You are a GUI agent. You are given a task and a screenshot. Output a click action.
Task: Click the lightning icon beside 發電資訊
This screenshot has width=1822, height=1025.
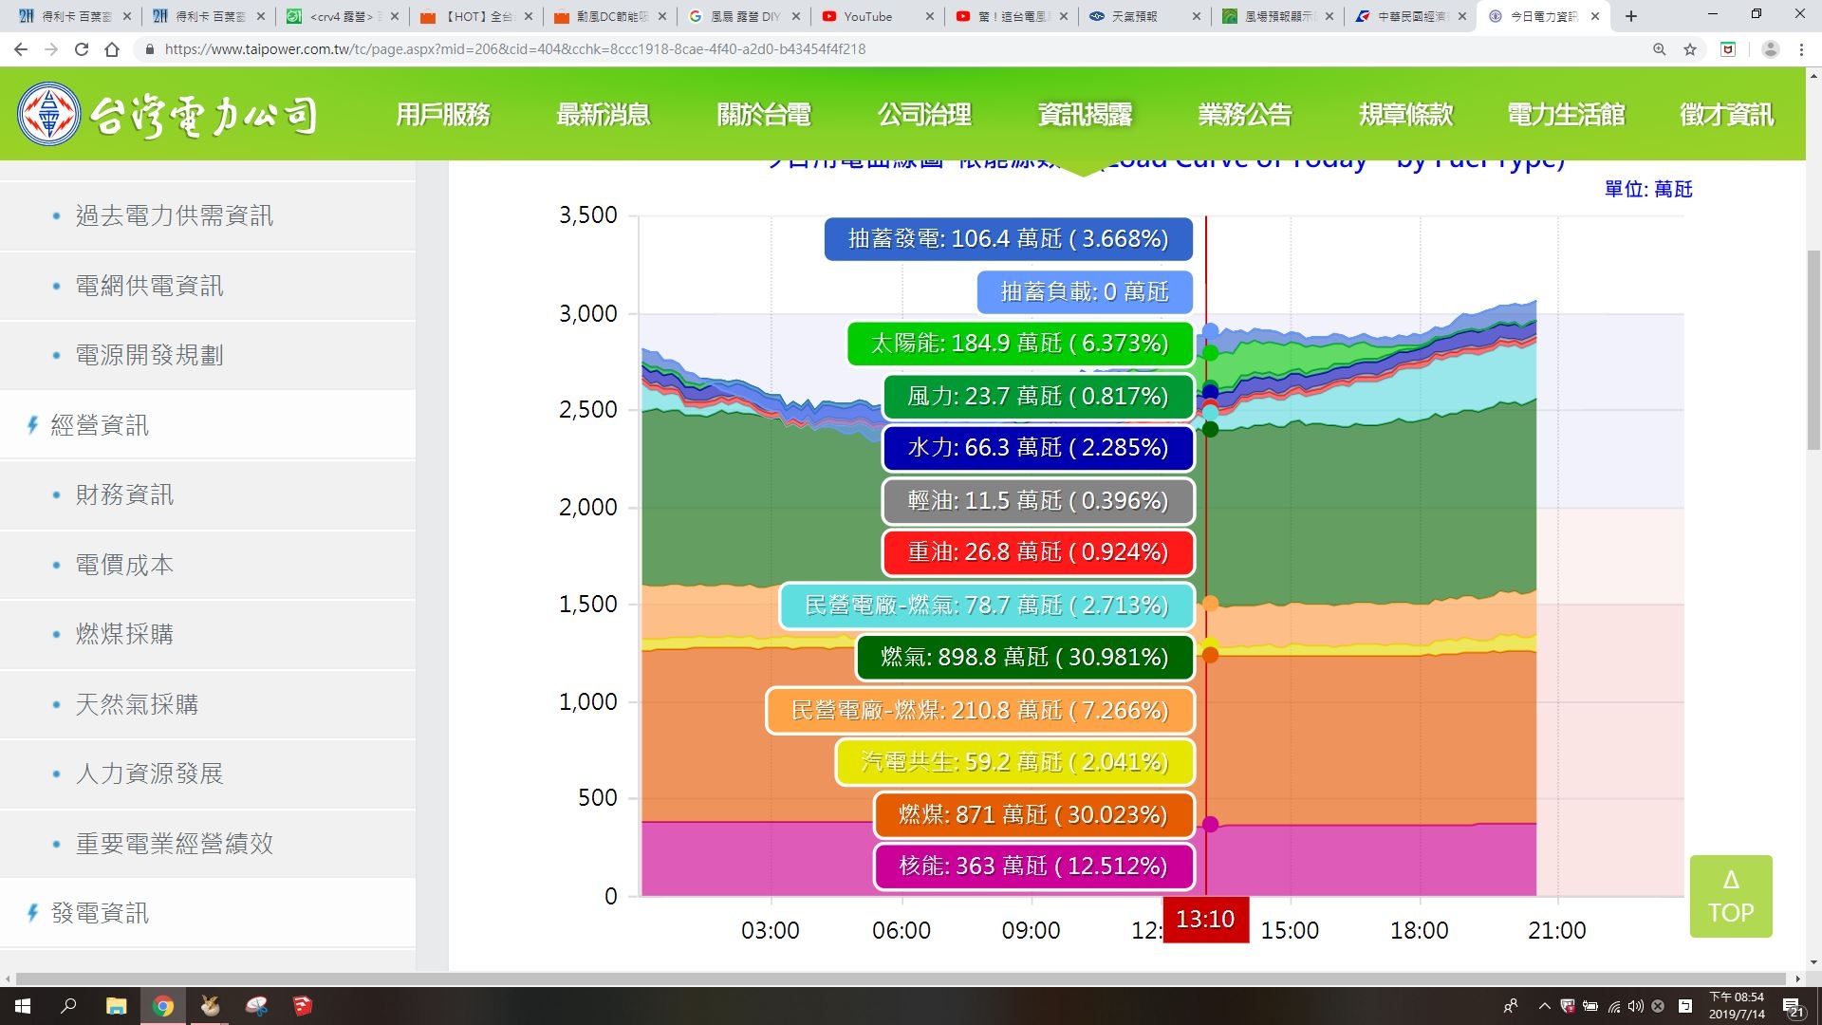[32, 913]
